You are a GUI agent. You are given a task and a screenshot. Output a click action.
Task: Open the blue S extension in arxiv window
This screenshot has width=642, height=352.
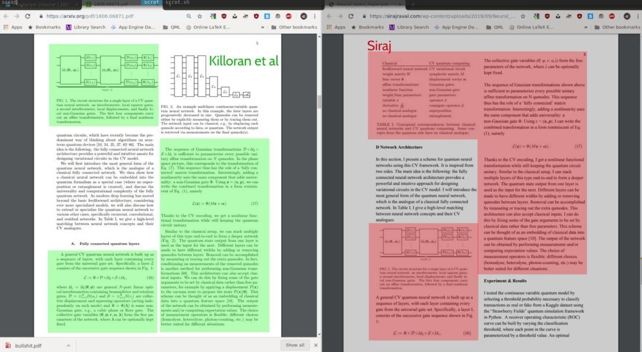(267, 16)
